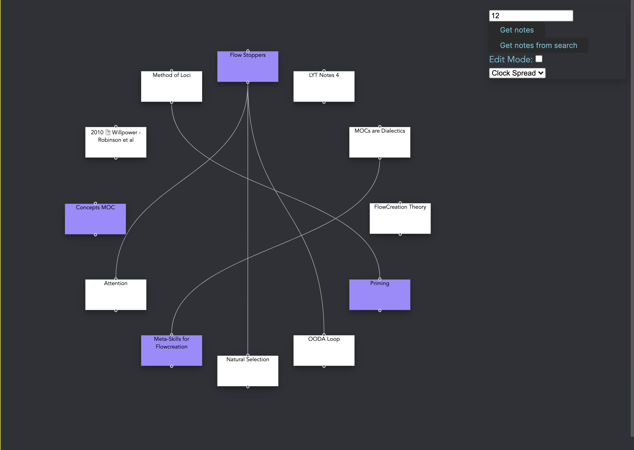This screenshot has width=634, height=450.
Task: Select the Method of Loci note
Action: point(171,88)
